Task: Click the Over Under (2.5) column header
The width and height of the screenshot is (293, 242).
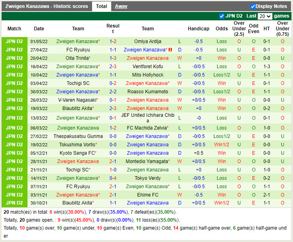Action: pos(239,29)
